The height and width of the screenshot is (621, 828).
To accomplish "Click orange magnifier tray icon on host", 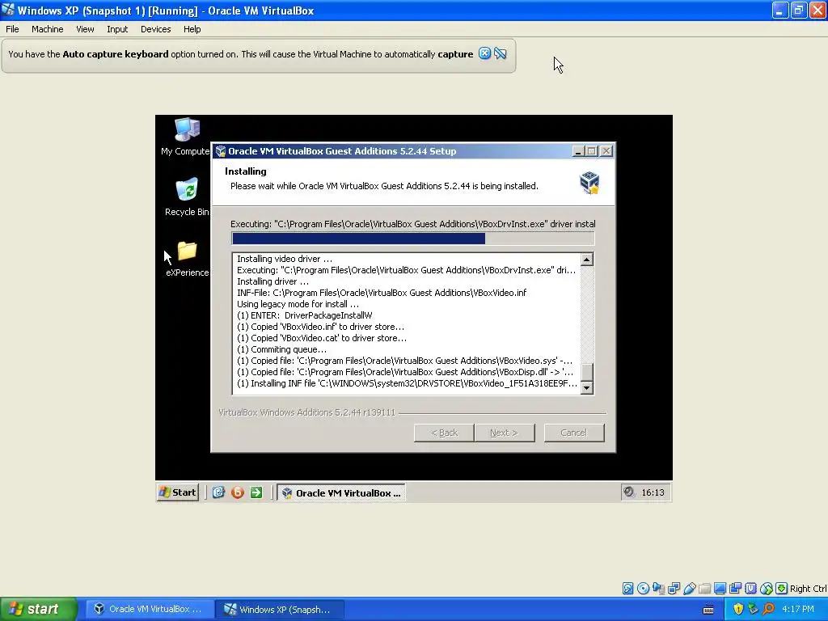I will click(768, 609).
